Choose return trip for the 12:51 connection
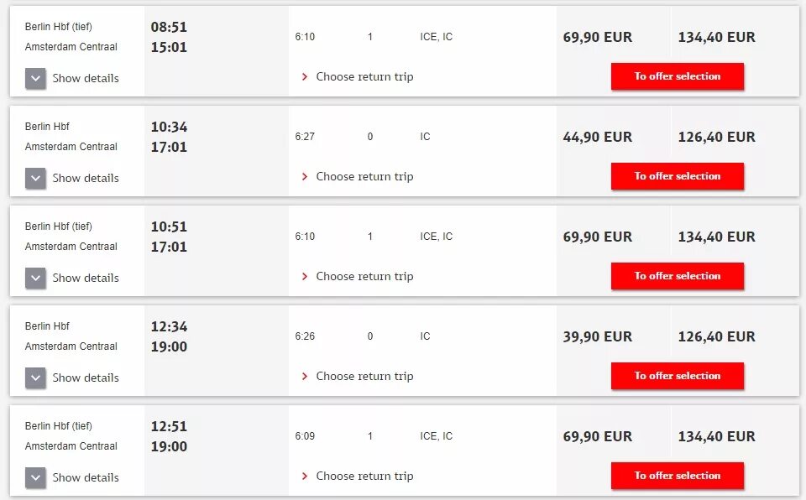 click(x=364, y=477)
